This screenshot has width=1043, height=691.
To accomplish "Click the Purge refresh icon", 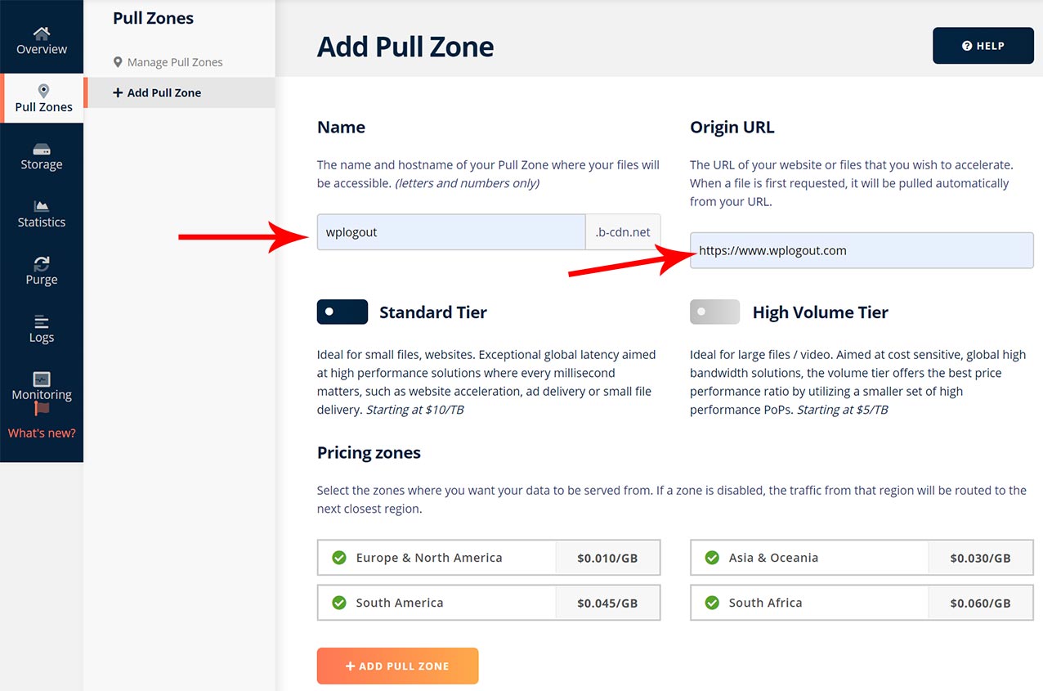I will (42, 263).
